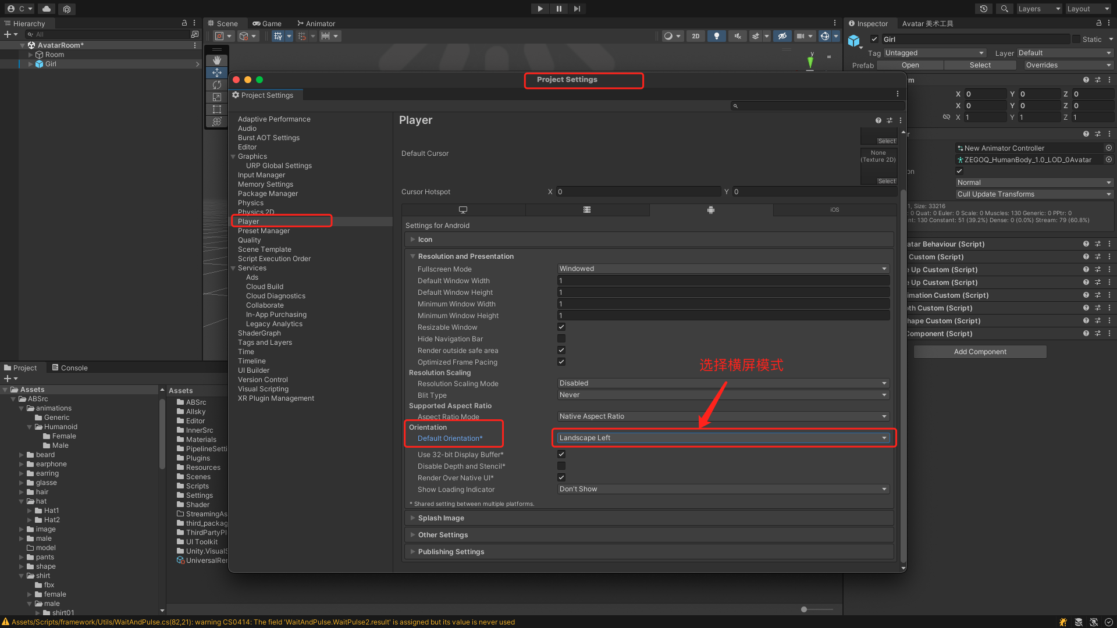Open Default Orientation dropdown
Screen dimensions: 1117x628
[x=723, y=438]
